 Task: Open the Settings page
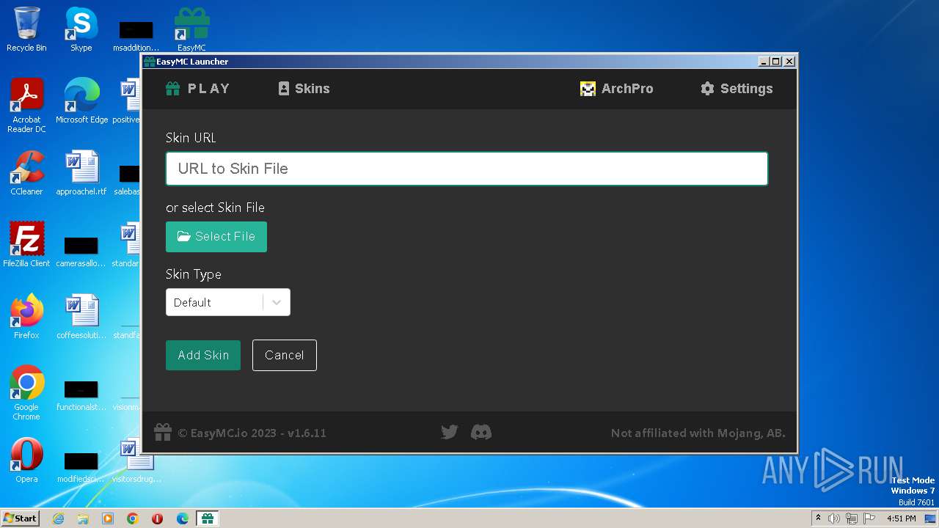click(x=737, y=89)
